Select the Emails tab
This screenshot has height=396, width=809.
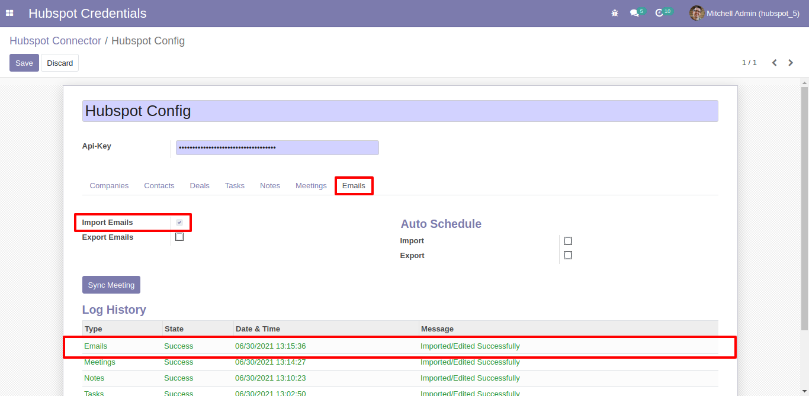coord(354,186)
